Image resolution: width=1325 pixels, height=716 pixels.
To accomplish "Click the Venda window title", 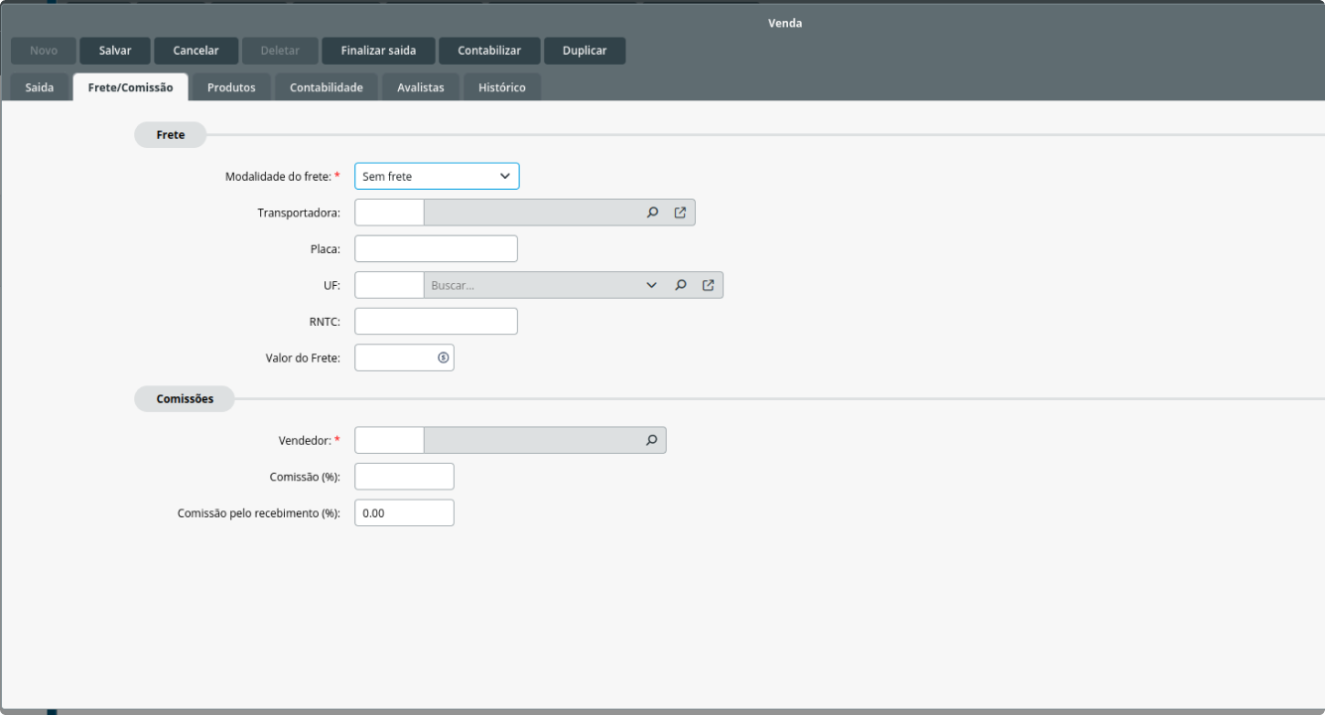I will pyautogui.click(x=785, y=23).
